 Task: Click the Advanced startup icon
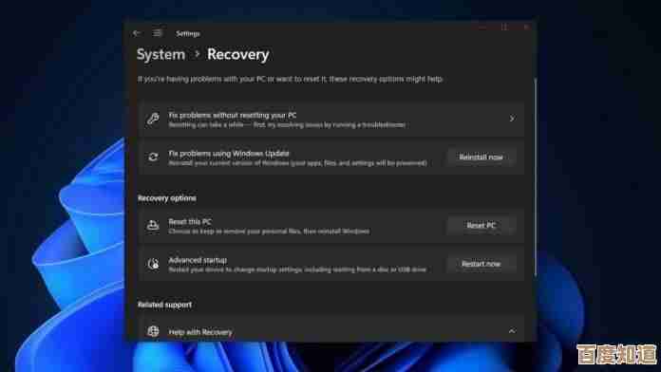click(153, 264)
